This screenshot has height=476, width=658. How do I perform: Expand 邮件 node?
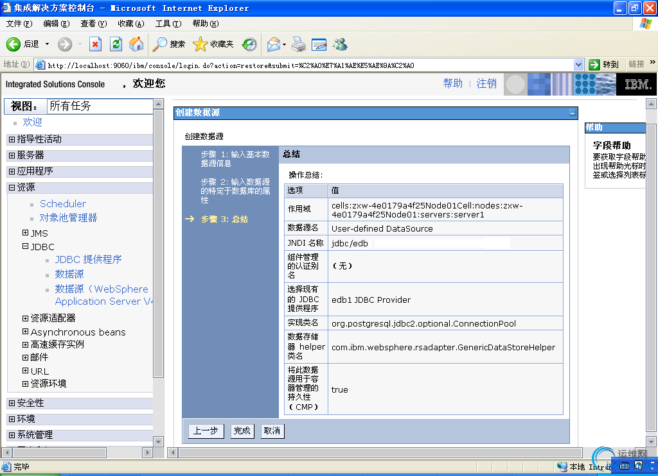click(25, 357)
